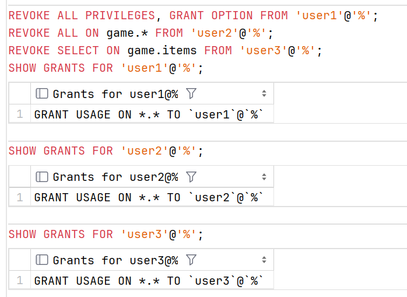Open filter for Grants for user3@% column

click(191, 260)
